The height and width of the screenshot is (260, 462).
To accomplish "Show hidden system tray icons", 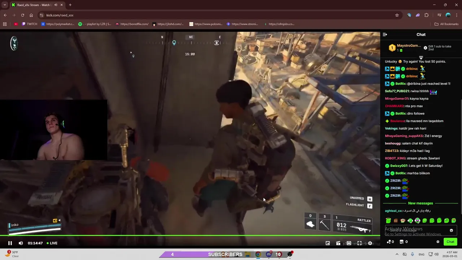I will pos(397,254).
